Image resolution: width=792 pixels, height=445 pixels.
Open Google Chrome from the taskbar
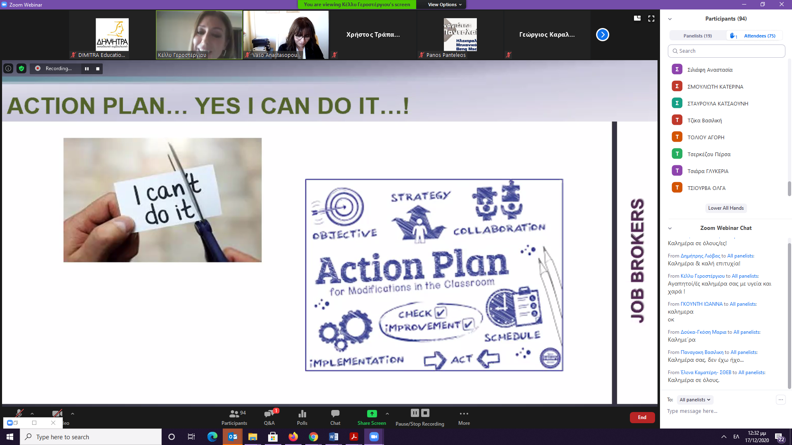coord(313,437)
